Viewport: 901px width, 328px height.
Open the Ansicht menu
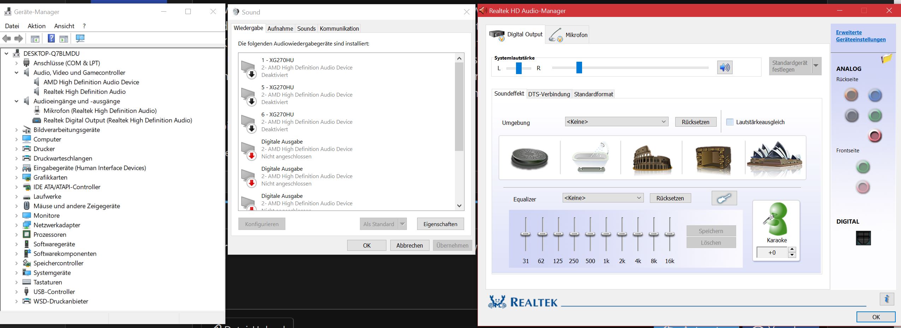coord(64,26)
